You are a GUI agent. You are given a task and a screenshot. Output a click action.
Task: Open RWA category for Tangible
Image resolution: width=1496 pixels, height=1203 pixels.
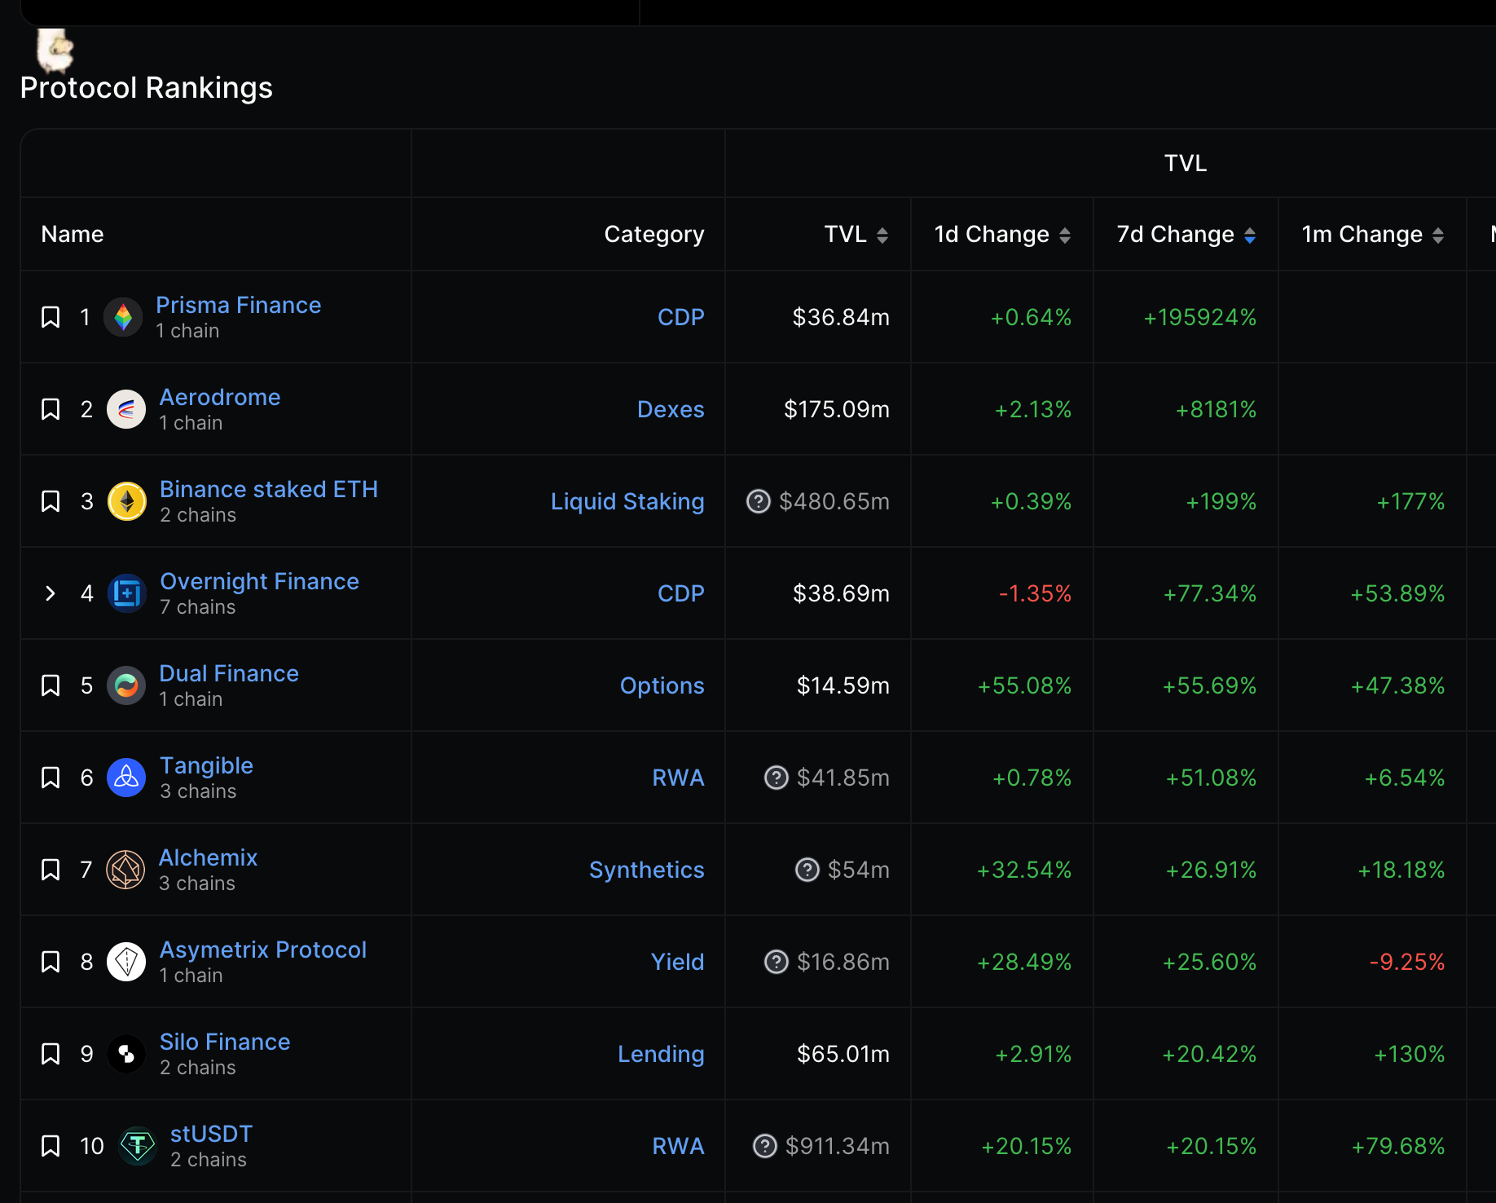tap(678, 778)
